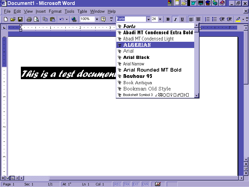
Task: Click the Paste clipboard icon
Action: tap(52, 19)
